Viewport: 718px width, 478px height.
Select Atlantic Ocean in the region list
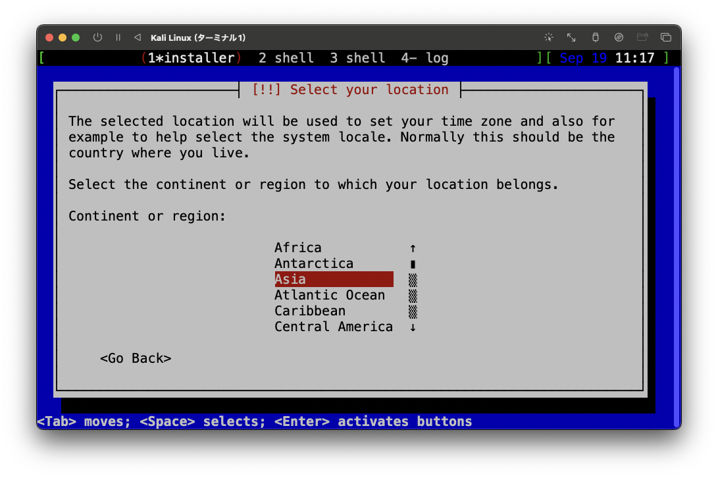click(x=330, y=294)
